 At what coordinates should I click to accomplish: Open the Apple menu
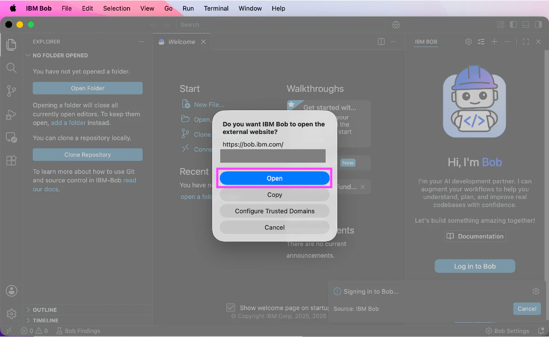pos(13,9)
